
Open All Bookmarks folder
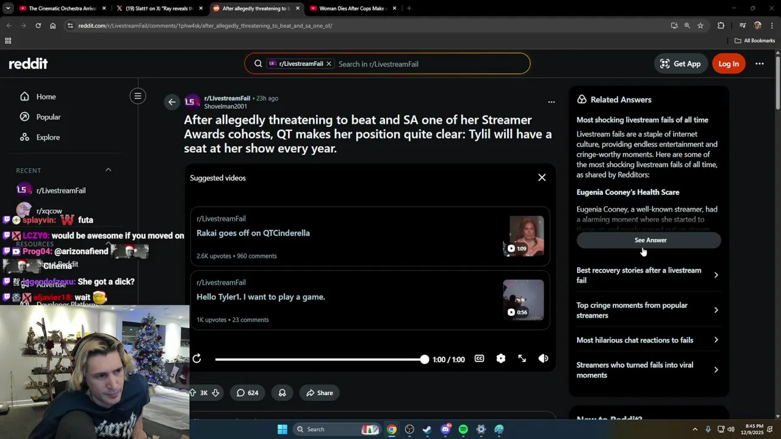point(755,41)
